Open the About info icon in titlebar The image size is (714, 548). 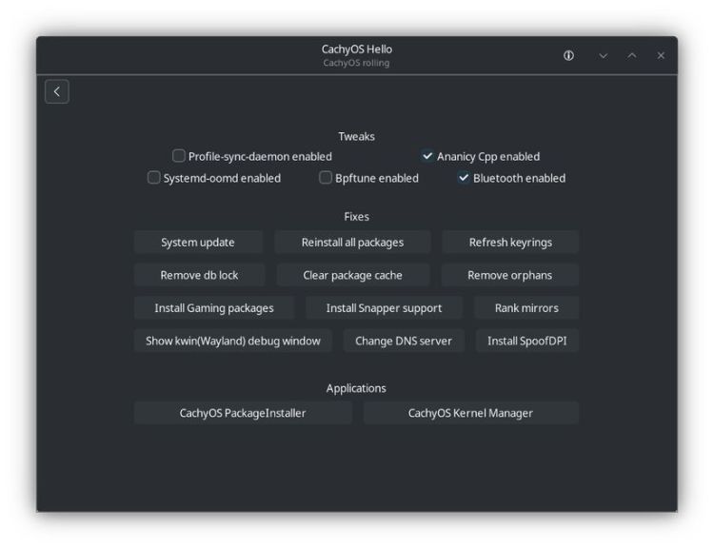[x=568, y=56]
